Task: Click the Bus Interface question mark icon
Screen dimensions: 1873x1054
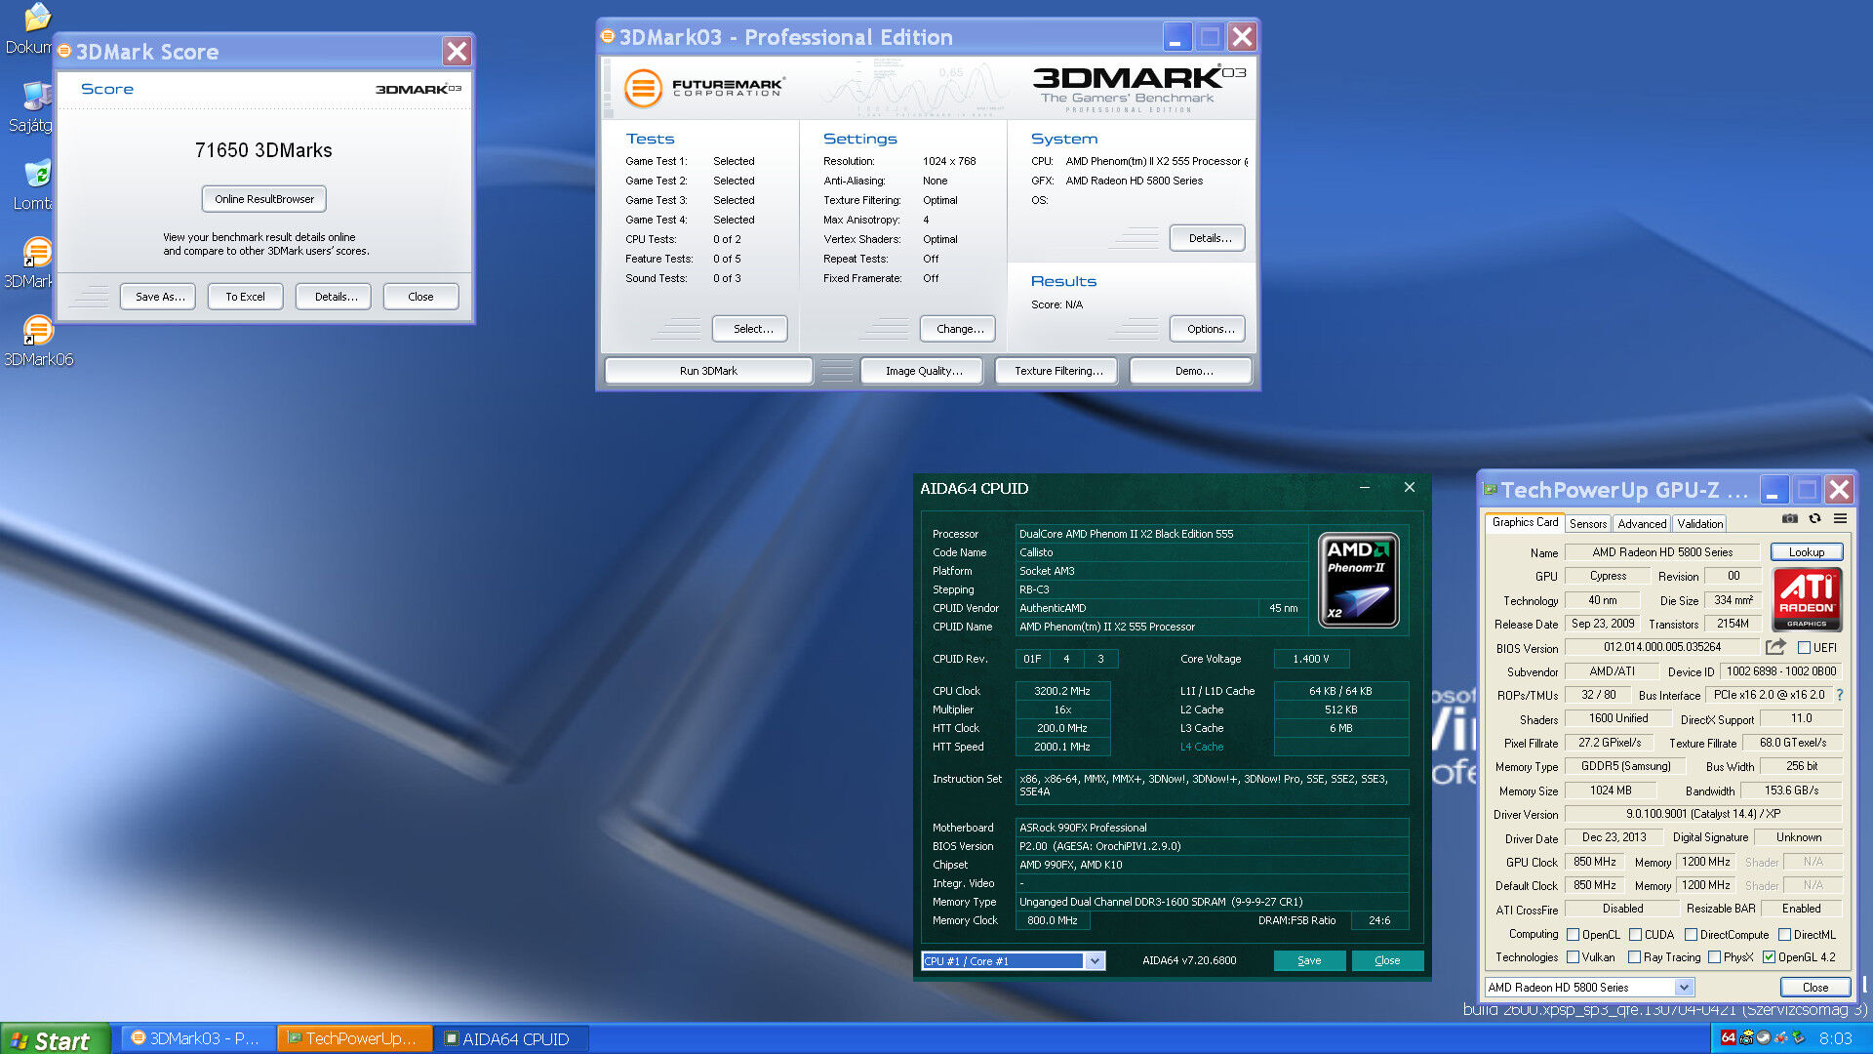Action: pos(1840,695)
